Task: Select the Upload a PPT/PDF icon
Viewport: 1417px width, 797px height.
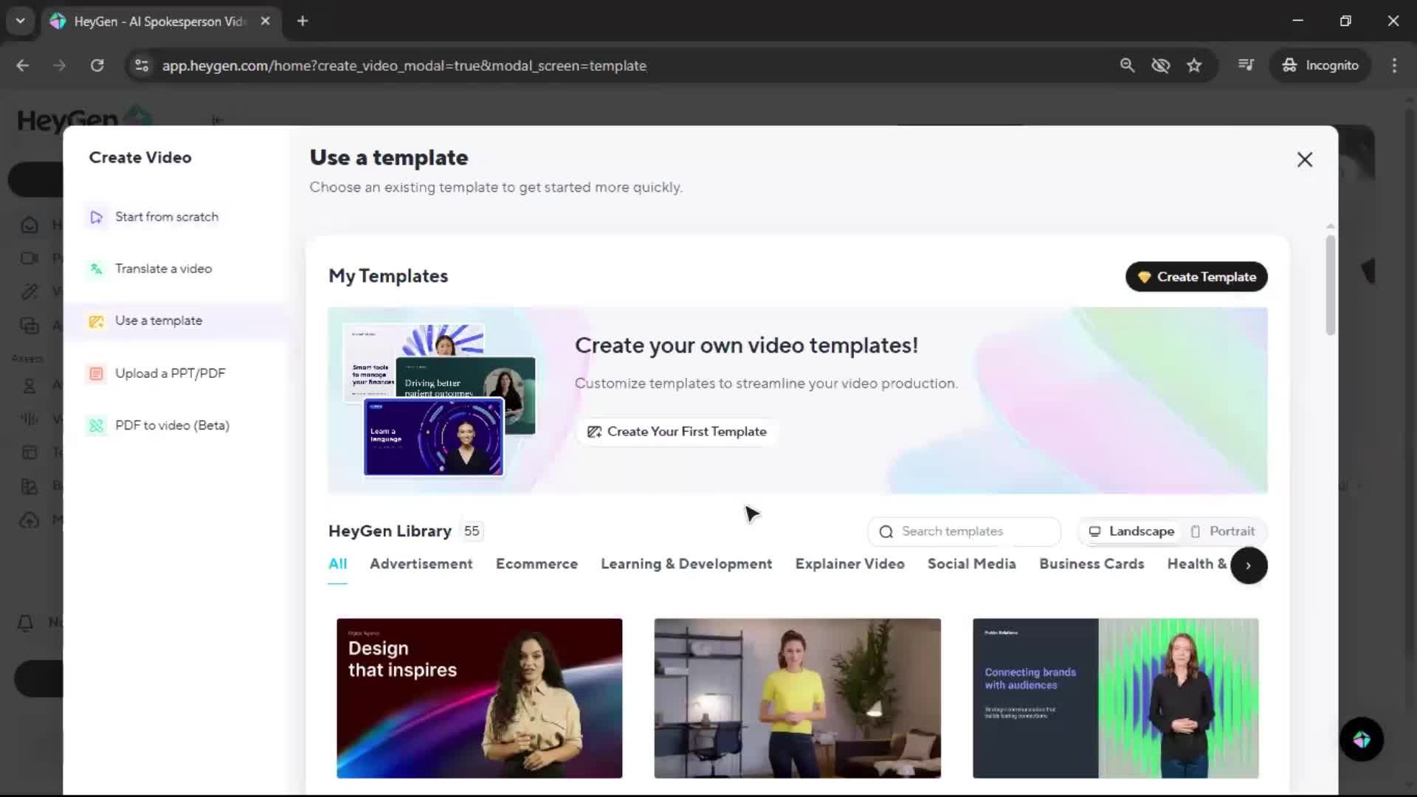Action: tap(97, 373)
